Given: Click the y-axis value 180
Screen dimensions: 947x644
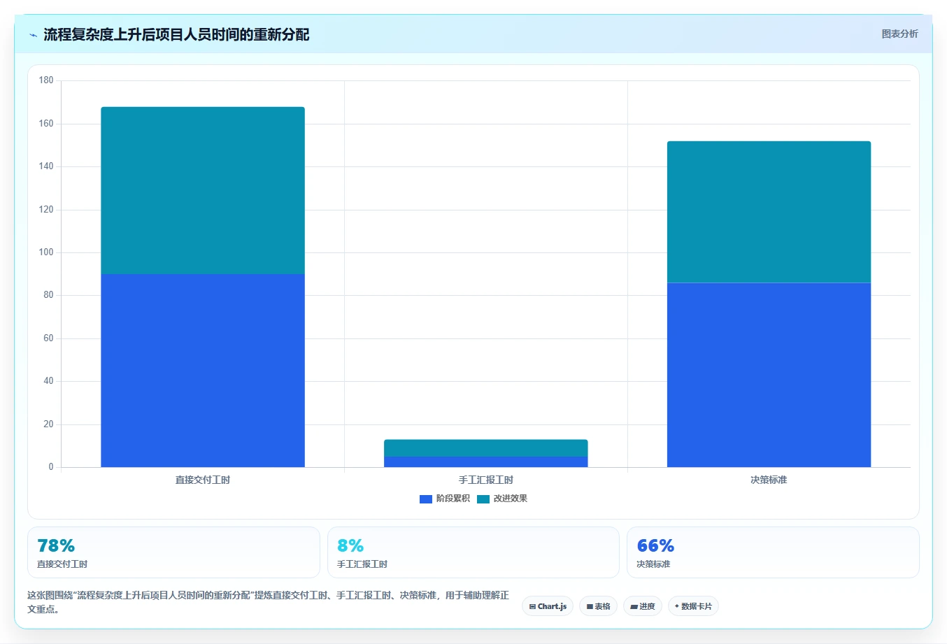Looking at the screenshot, I should [46, 80].
